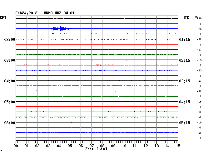Select the 03:00 CET time label
203x154 pixels.
(10, 60)
